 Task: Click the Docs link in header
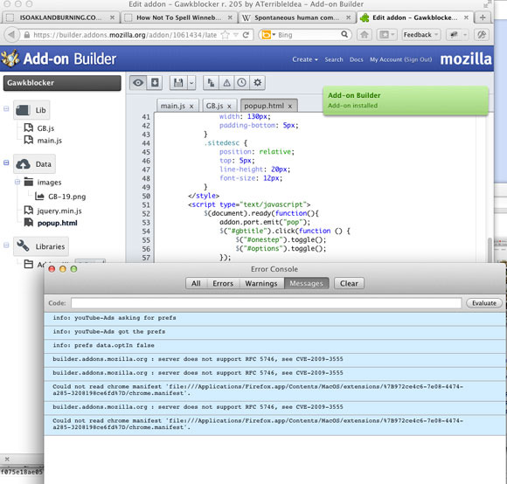356,59
